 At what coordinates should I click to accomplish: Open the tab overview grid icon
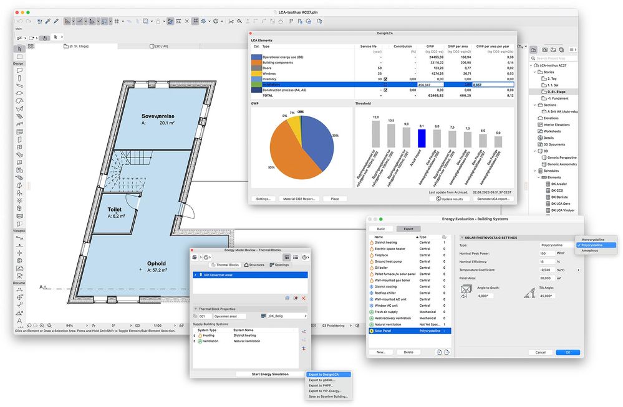(31, 47)
